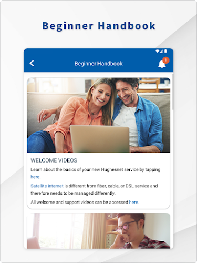This screenshot has height=263, width=197.
Task: Tap 'here.' link after 'videos can be accessed'
Action: tap(134, 203)
